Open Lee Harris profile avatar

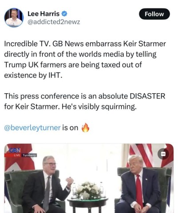coord(14,18)
